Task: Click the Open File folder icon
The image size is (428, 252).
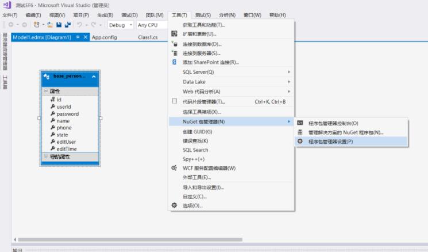Action: point(51,25)
